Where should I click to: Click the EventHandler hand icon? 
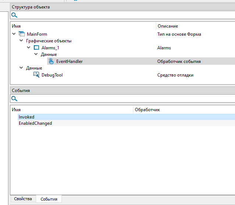coord(51,61)
